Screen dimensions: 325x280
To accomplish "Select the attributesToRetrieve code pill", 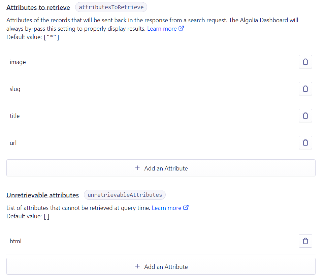I will 111,7.
